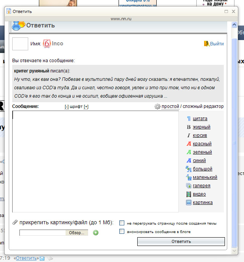Apply red text color (красный)
Screen dimensions: 244x262
coord(188,144)
